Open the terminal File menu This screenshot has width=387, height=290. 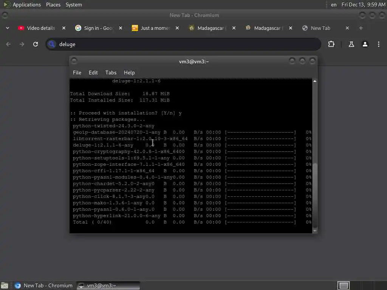(77, 72)
